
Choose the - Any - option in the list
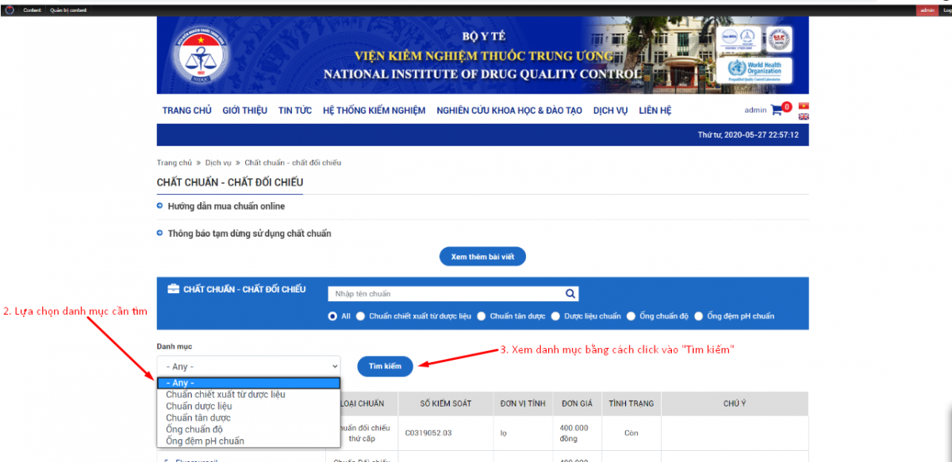click(x=248, y=383)
